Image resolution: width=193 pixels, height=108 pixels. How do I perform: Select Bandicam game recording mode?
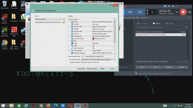130,12
